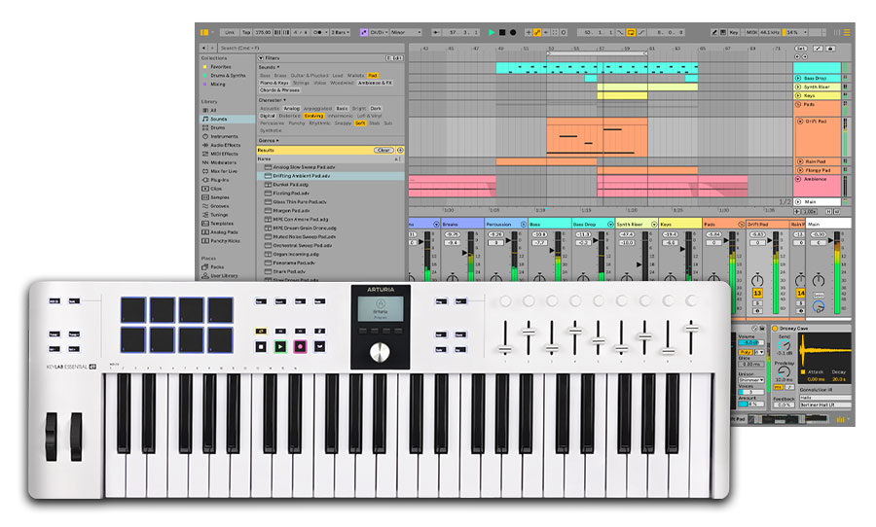
Task: Click the Capture MIDI dotted-square icon
Action: (x=555, y=32)
